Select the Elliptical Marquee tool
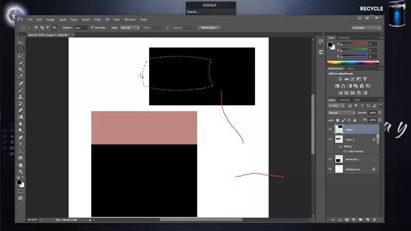411x231 pixels. tap(21, 49)
